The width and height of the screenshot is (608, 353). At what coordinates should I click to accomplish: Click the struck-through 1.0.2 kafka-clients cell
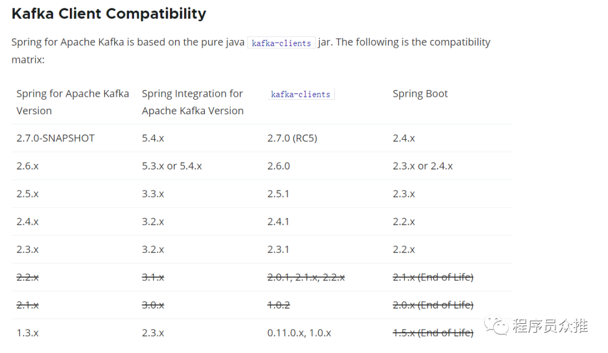(279, 305)
